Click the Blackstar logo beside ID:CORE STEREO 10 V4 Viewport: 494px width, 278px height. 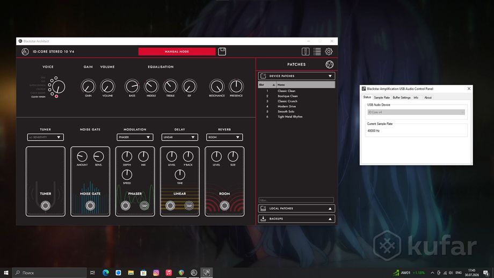tap(25, 52)
